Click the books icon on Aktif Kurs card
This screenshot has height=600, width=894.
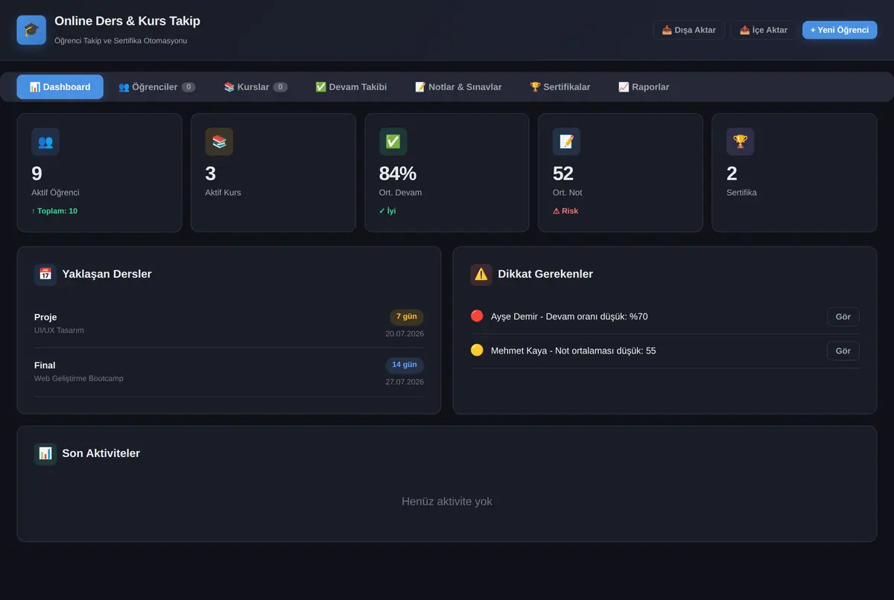[x=219, y=141]
